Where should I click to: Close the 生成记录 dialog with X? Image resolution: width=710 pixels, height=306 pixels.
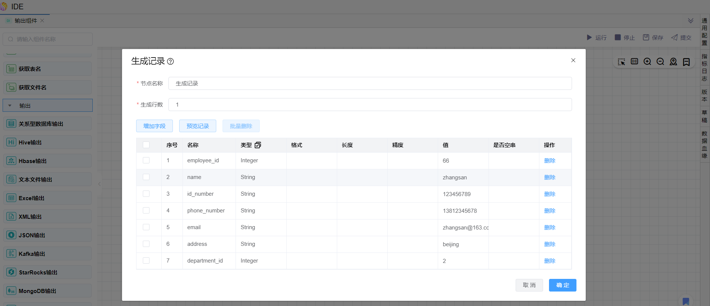coord(573,60)
